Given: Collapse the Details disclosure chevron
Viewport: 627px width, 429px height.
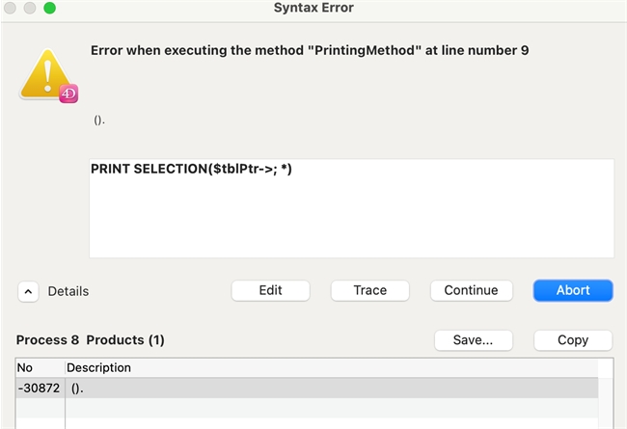Looking at the screenshot, I should [28, 291].
